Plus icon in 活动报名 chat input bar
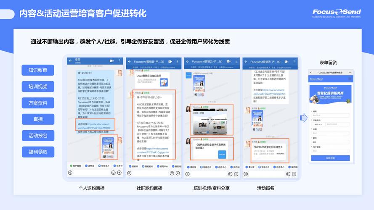This screenshot has width=374, height=210. pyautogui.click(x=294, y=174)
